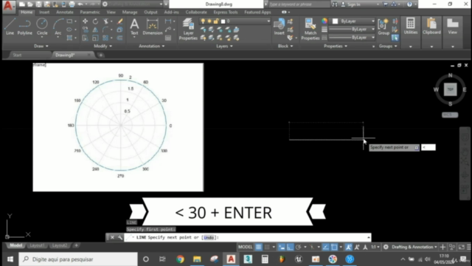Click the Help question mark icon
This screenshot has height=266, width=472.
click(409, 4)
